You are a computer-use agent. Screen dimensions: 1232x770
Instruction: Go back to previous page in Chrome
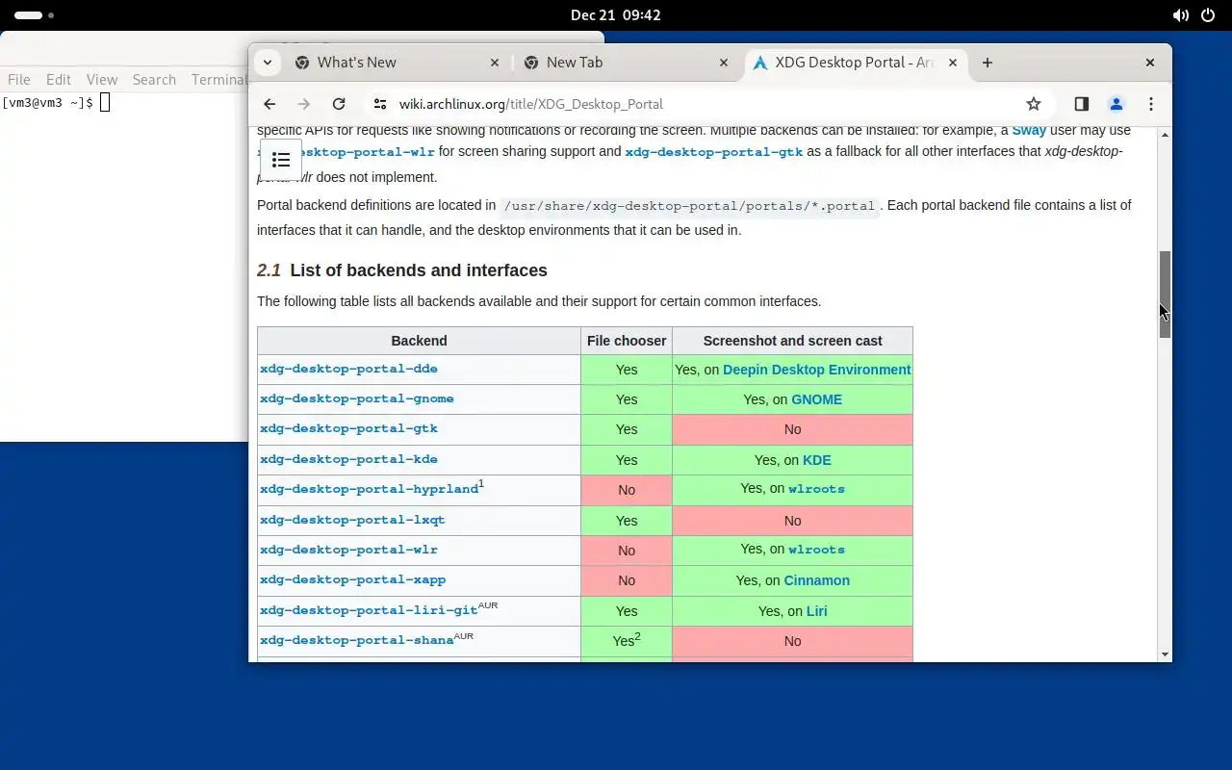[269, 104]
